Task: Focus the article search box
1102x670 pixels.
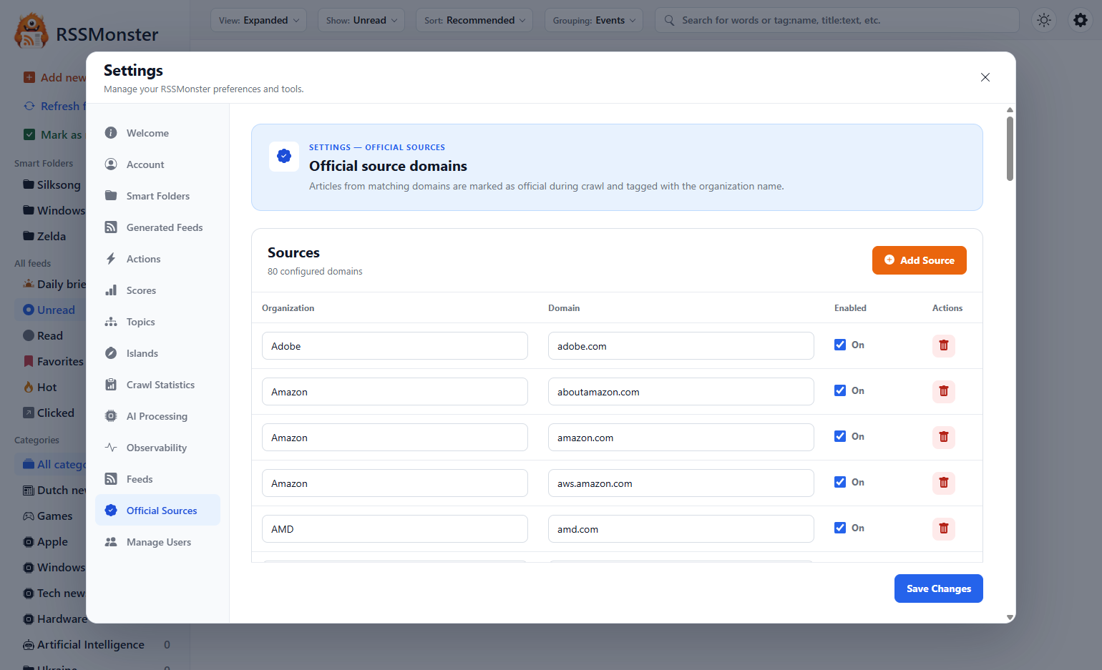Action: 837,20
